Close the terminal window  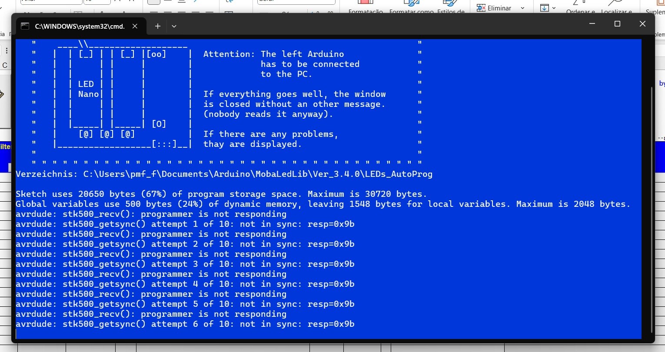[642, 24]
